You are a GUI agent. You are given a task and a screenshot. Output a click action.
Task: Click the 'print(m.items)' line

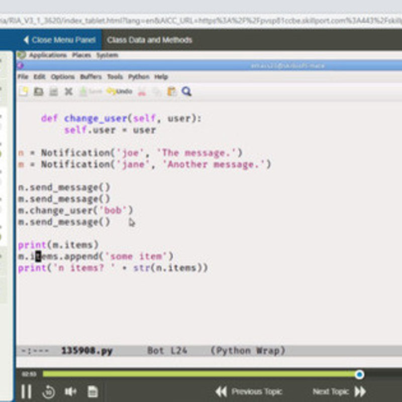(58, 245)
